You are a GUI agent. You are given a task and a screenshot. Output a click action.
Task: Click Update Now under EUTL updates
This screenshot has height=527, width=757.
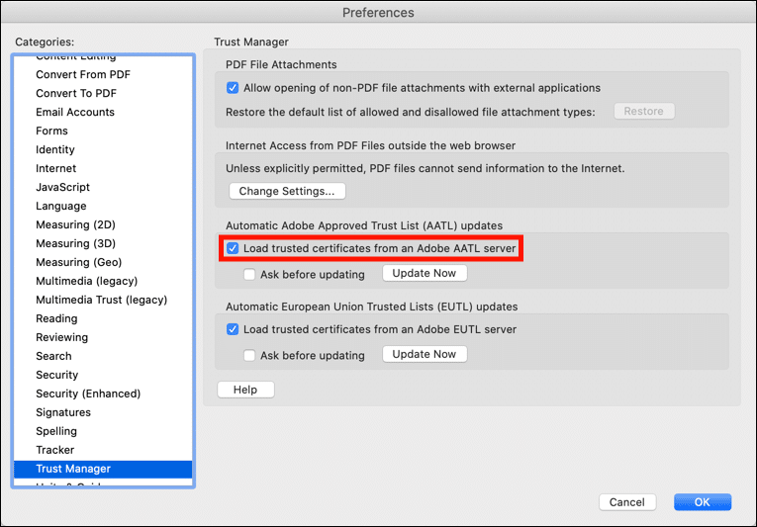[x=425, y=354]
